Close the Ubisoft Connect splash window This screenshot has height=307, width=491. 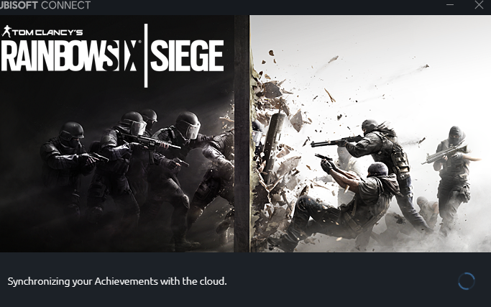[479, 5]
